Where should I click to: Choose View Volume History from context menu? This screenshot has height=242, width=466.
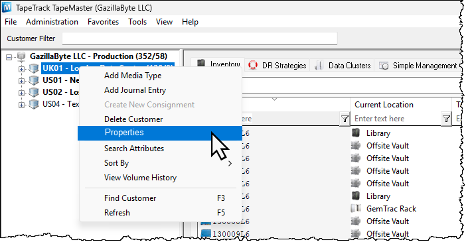161,177
